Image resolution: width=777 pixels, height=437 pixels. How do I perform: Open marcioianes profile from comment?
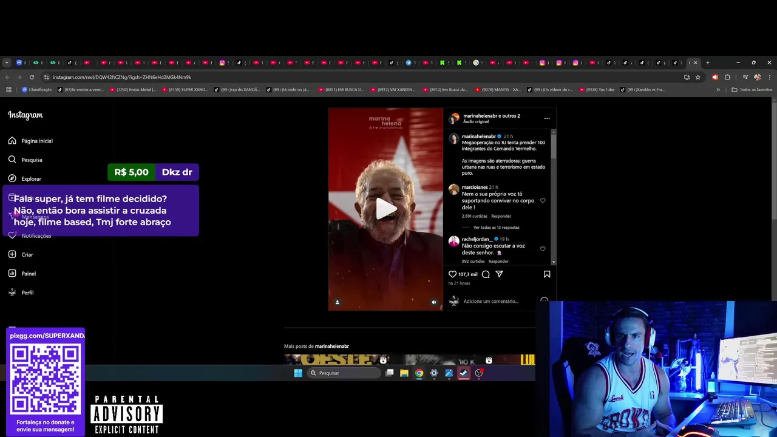click(475, 187)
